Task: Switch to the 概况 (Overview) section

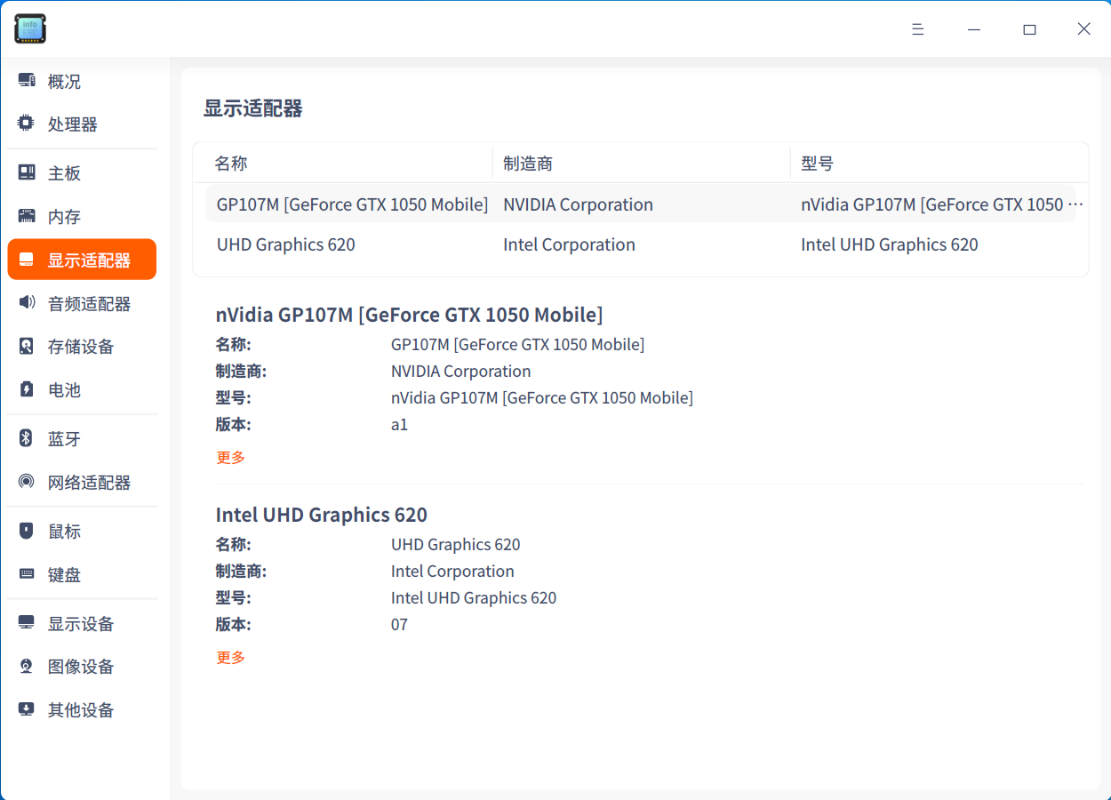Action: [x=64, y=81]
